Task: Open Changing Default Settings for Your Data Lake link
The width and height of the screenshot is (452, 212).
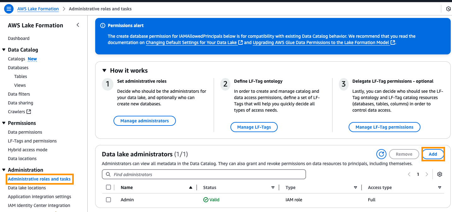Action: (191, 42)
